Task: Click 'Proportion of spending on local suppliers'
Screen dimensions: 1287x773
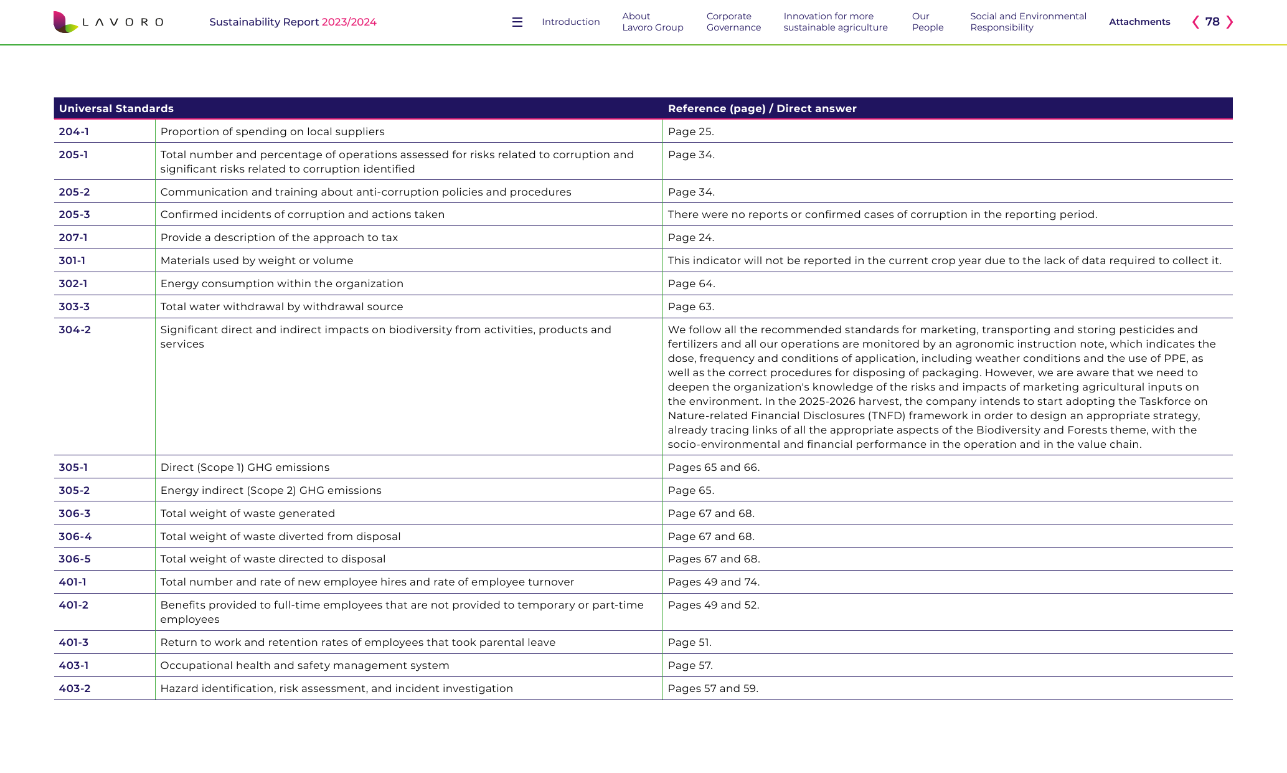Action: click(272, 131)
